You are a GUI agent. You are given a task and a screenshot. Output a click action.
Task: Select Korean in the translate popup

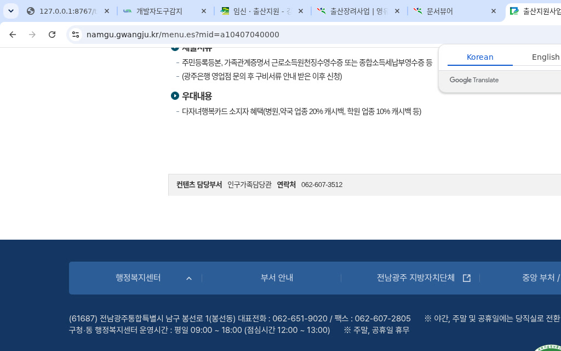[480, 57]
